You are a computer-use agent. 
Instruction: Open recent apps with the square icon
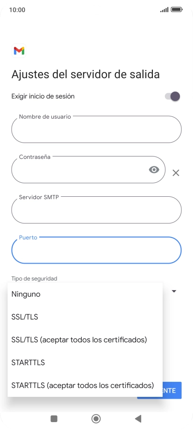click(54, 418)
